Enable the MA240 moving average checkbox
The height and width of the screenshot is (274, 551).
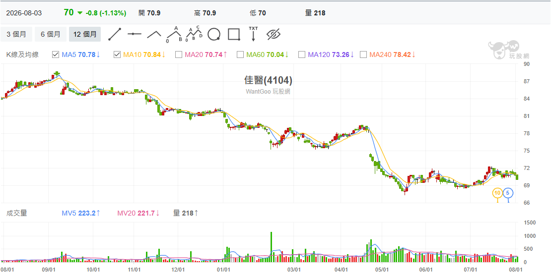[x=364, y=55]
